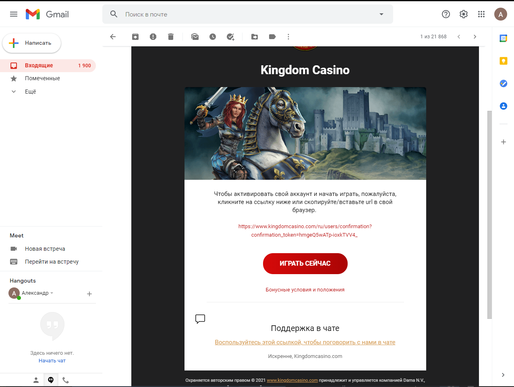Delete the email with trash icon
The height and width of the screenshot is (387, 514).
[171, 37]
